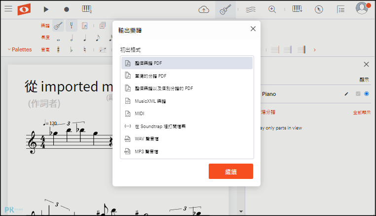Toggle the Piano part checkbox
The width and height of the screenshot is (376, 216).
[358, 94]
